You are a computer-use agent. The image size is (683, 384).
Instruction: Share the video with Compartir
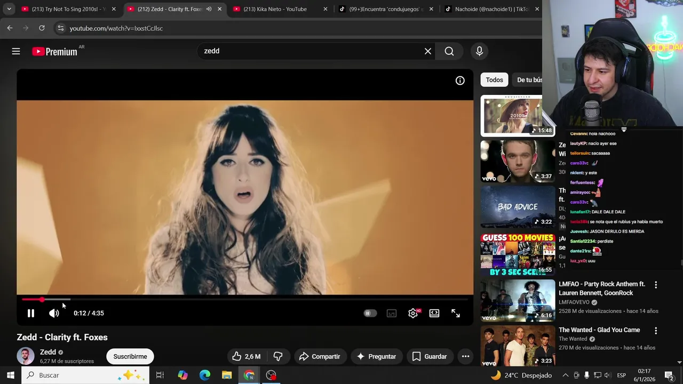(320, 357)
